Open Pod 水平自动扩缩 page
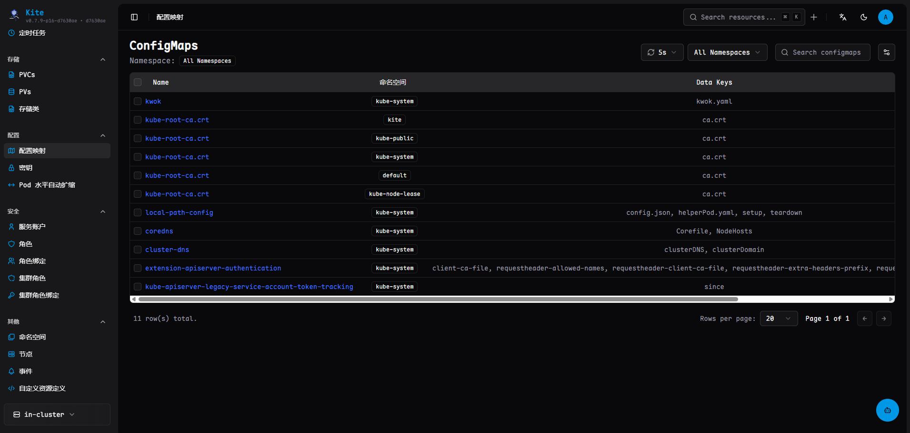The image size is (910, 433). point(57,185)
